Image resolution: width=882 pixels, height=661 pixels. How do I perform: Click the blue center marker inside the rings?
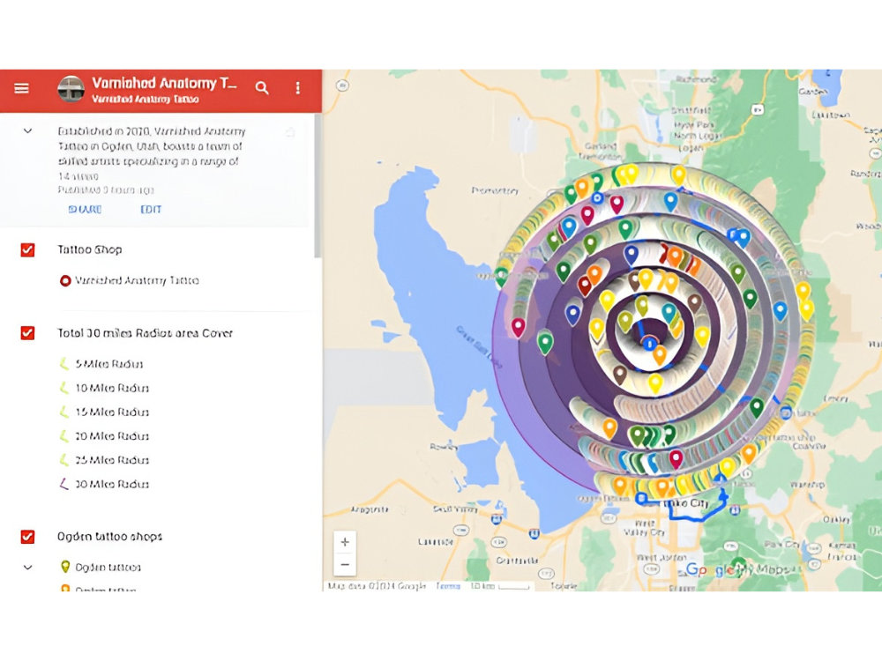point(650,342)
